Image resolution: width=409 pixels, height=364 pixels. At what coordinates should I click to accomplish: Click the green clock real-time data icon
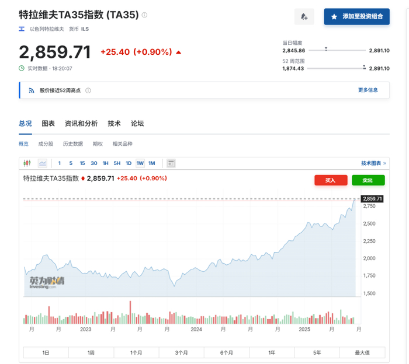pos(22,68)
